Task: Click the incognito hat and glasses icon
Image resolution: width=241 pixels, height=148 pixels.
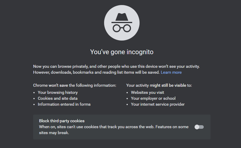Action: pos(122,23)
